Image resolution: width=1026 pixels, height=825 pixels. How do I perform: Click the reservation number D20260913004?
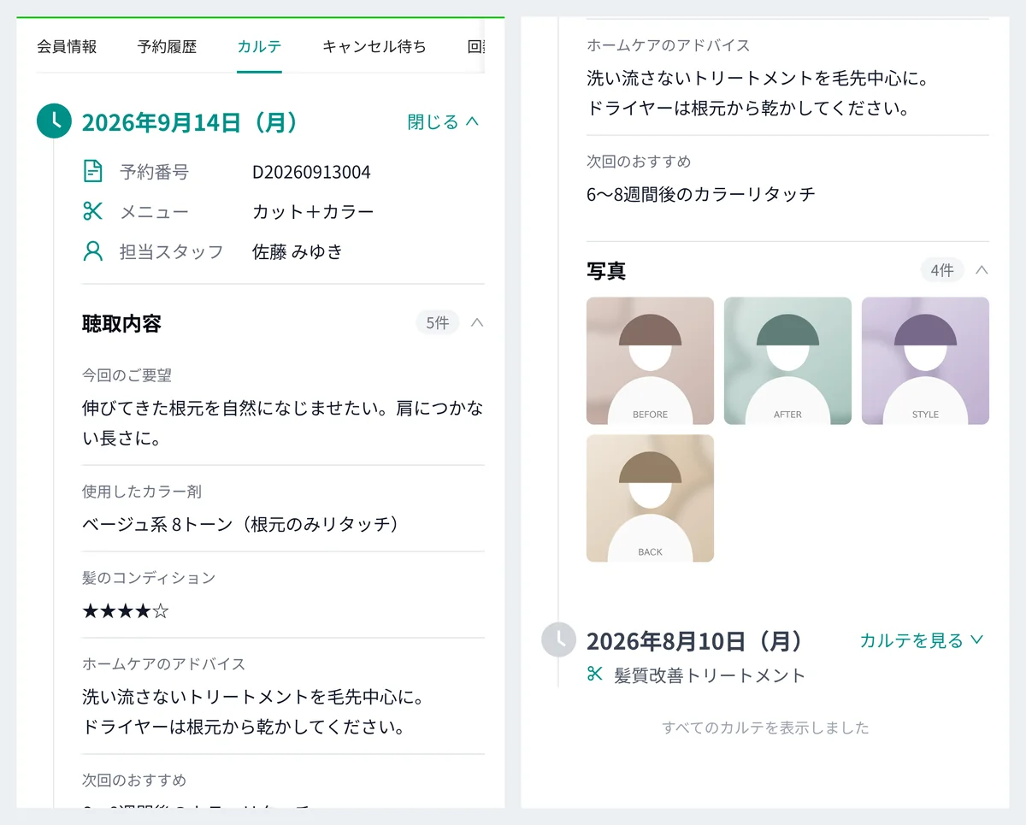pos(311,172)
